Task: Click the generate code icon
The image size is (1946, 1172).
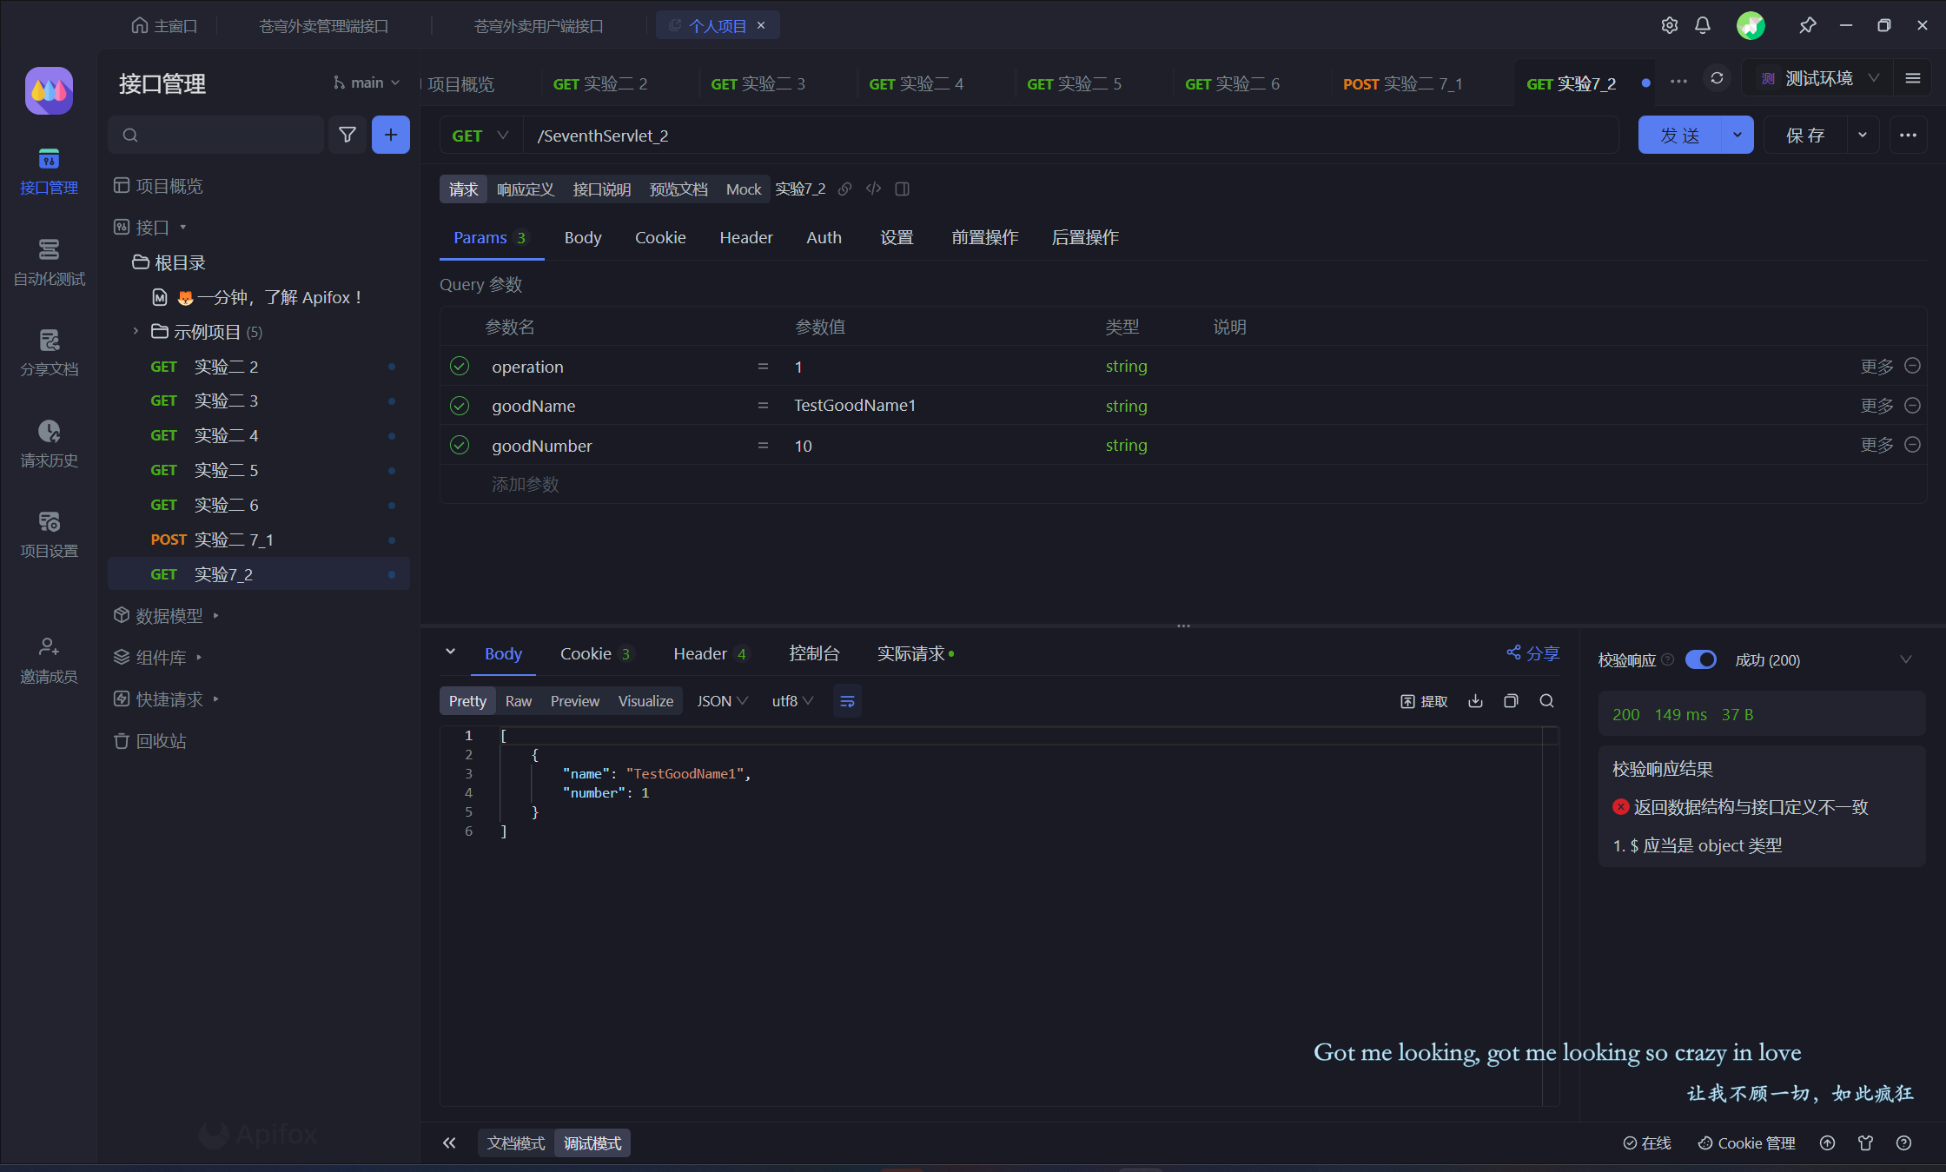Action: point(873,189)
